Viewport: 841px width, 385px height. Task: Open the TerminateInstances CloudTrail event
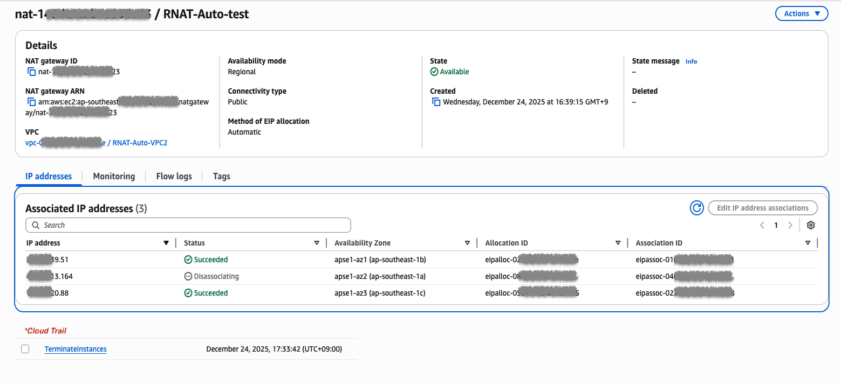[76, 349]
